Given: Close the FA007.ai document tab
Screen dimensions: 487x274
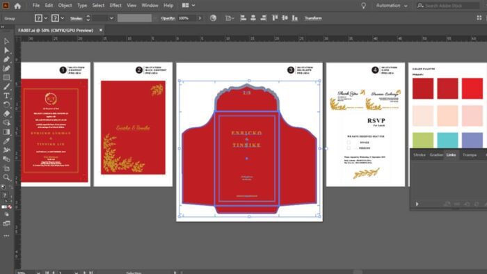Looking at the screenshot, I should coord(101,30).
